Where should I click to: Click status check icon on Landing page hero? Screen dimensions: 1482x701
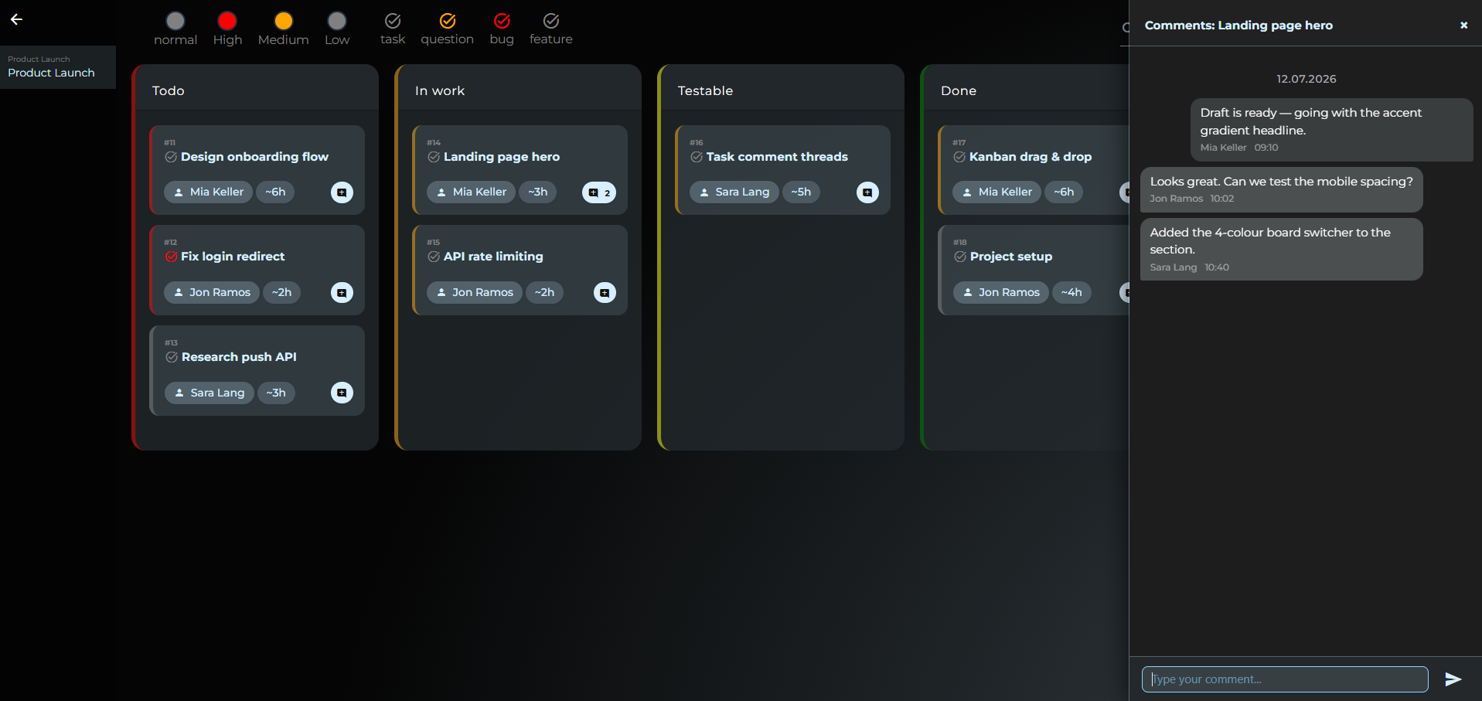pyautogui.click(x=434, y=157)
